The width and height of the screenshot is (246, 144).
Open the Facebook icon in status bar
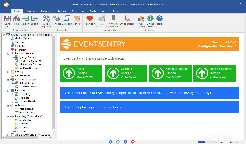click(x=111, y=142)
